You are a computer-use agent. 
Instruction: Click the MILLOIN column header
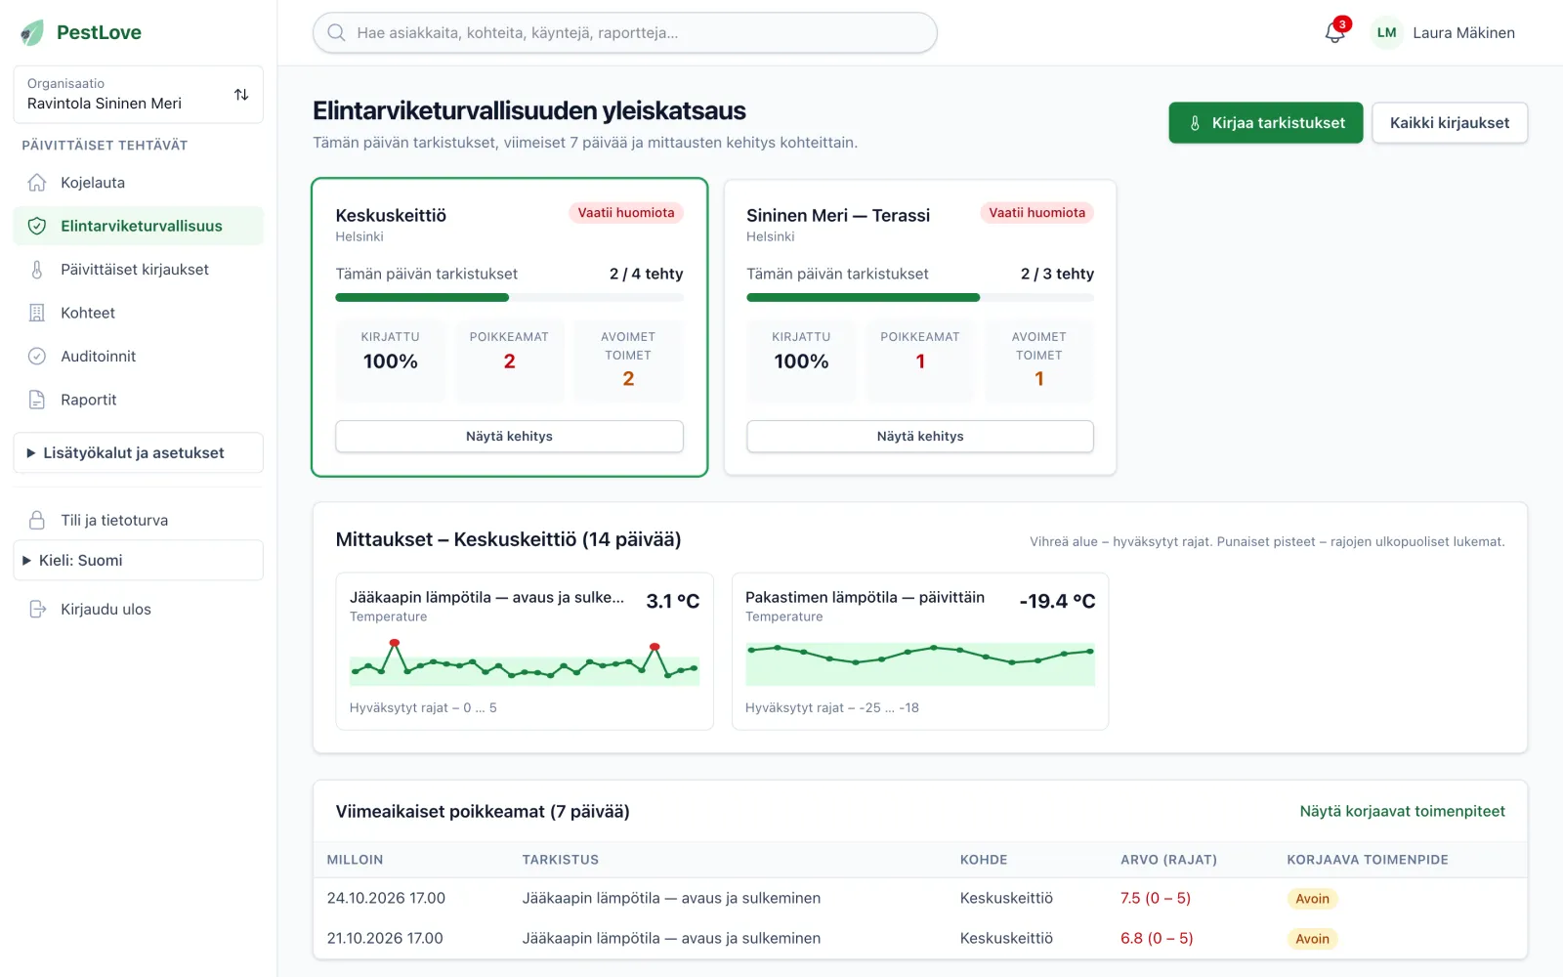coord(355,860)
